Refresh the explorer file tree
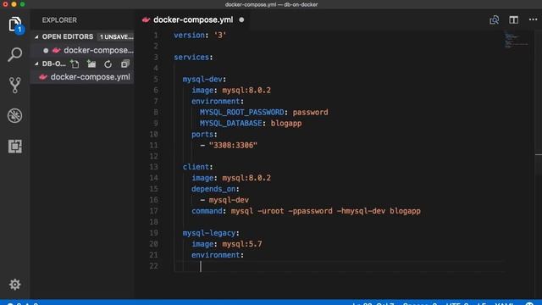The width and height of the screenshot is (542, 305). (x=108, y=64)
